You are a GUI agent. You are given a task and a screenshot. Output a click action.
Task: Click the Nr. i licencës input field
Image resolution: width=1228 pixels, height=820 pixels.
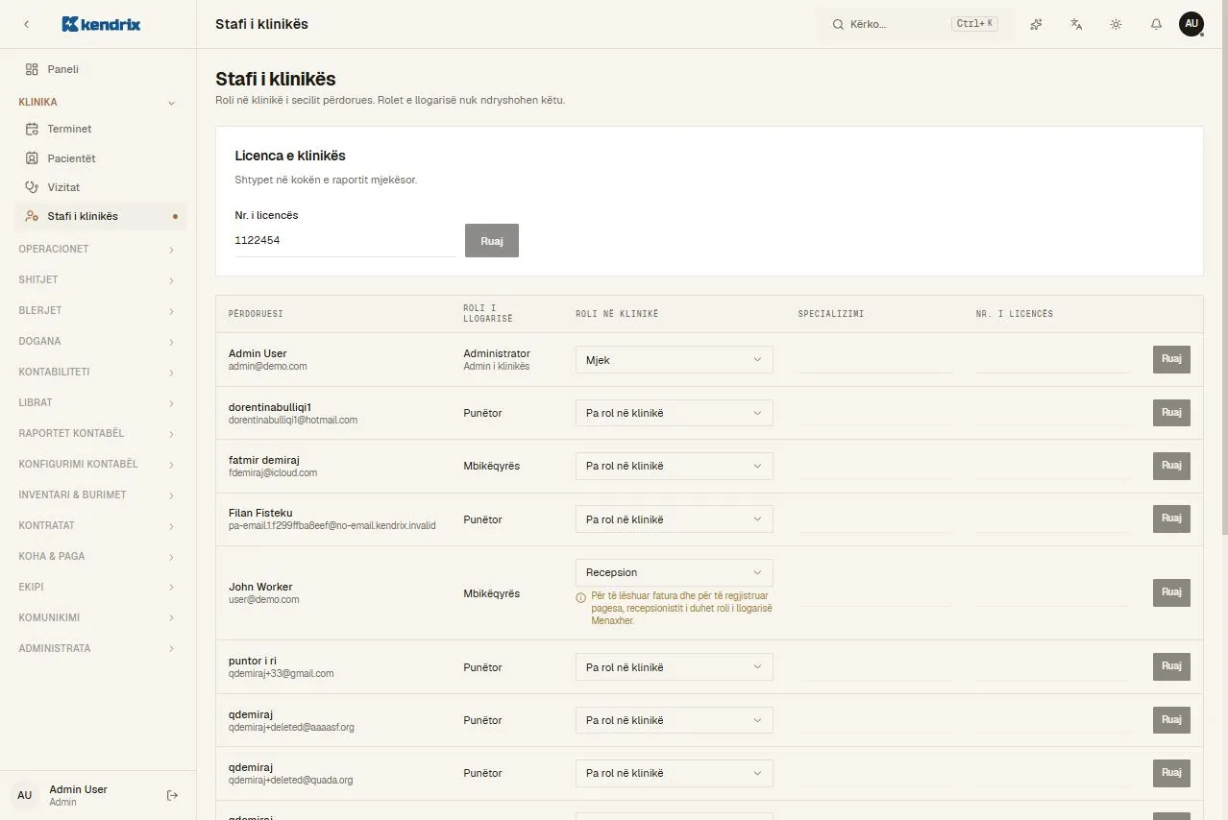point(345,241)
